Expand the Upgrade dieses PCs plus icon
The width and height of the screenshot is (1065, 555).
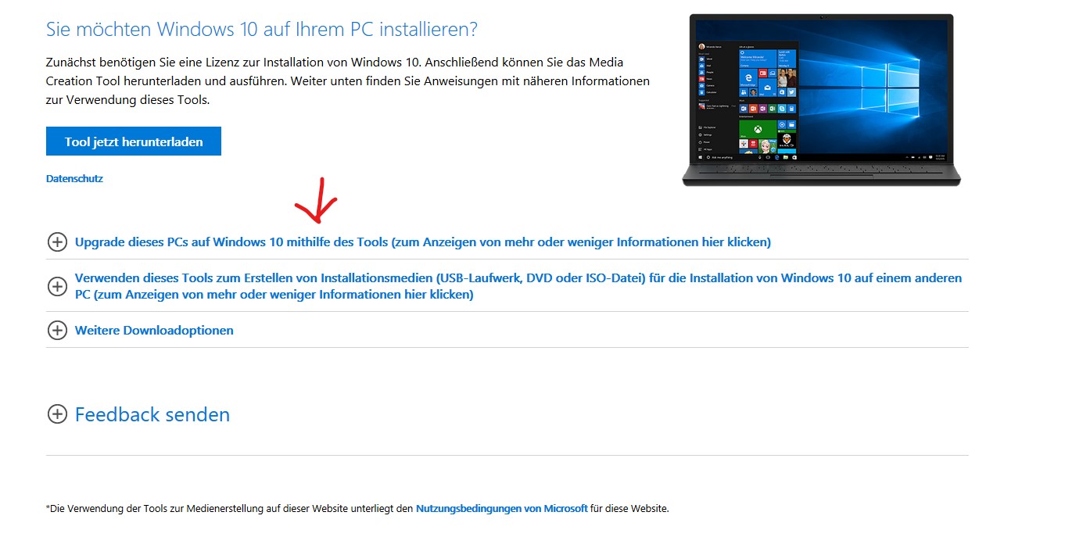click(57, 242)
